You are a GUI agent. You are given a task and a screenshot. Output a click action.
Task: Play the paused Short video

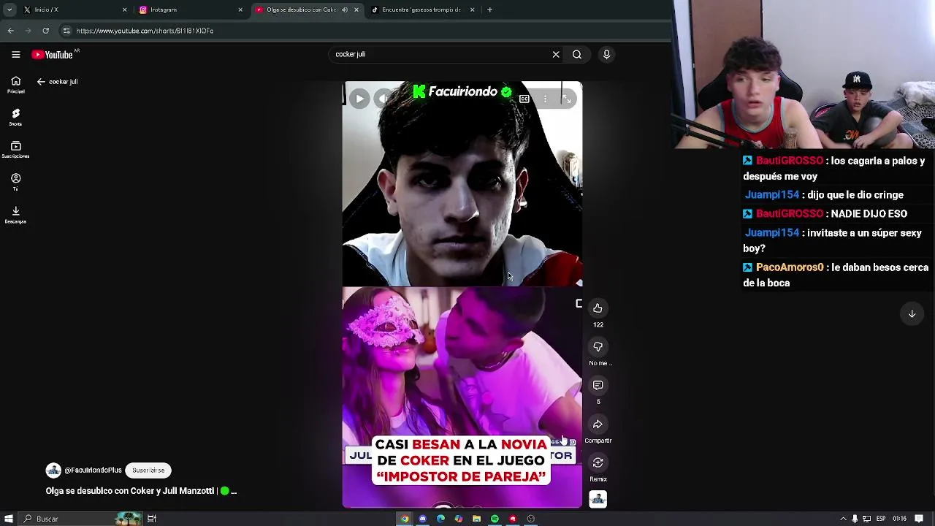[359, 99]
